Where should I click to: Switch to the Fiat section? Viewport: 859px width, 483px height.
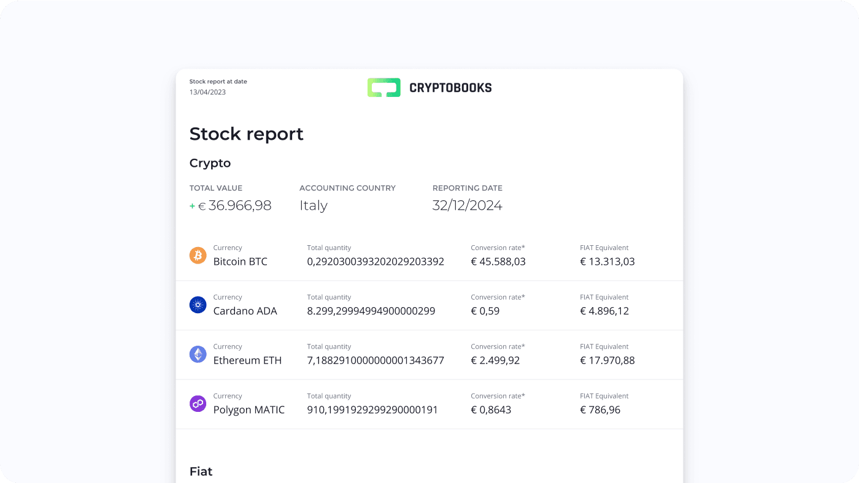point(201,471)
